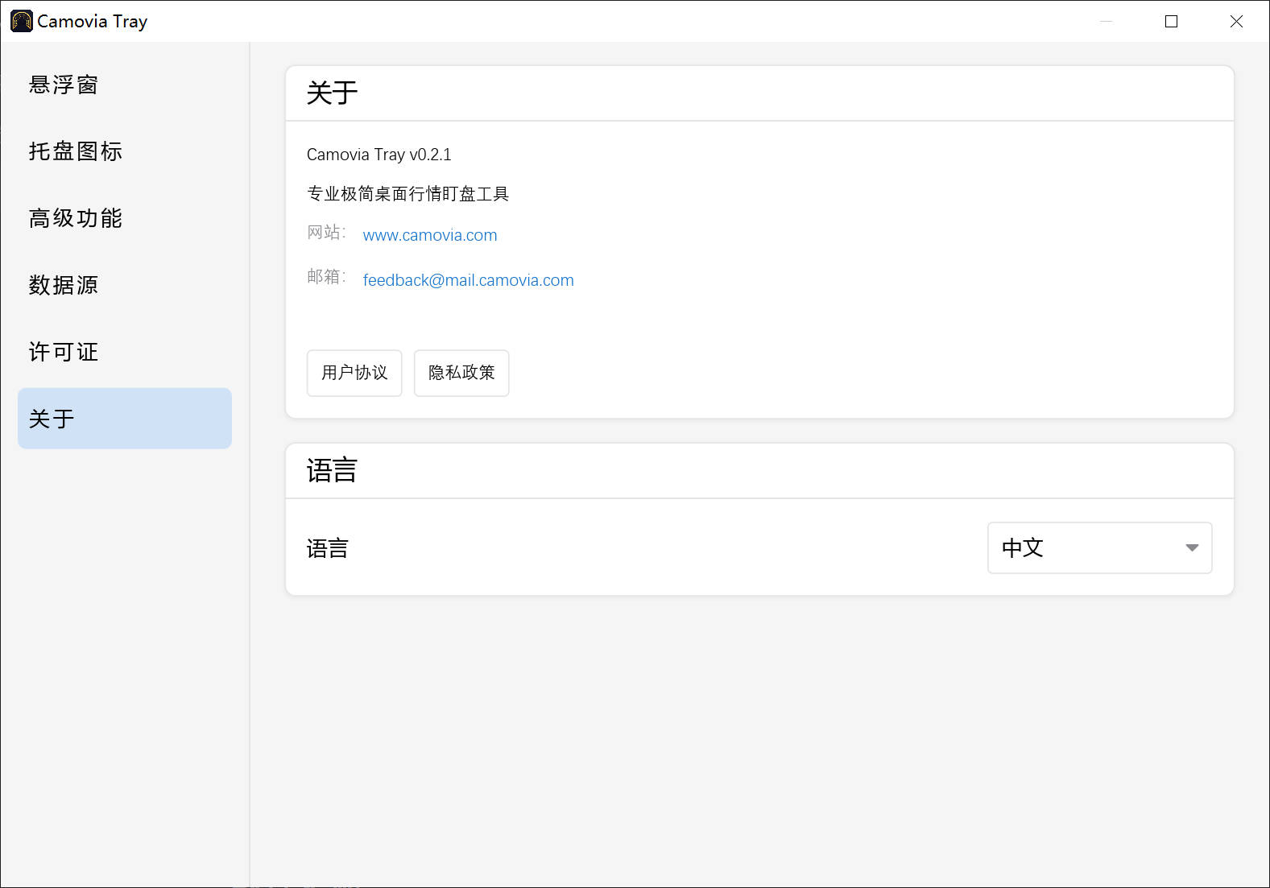The image size is (1270, 888).
Task: Switch to the 托盘图标 section
Action: [125, 151]
